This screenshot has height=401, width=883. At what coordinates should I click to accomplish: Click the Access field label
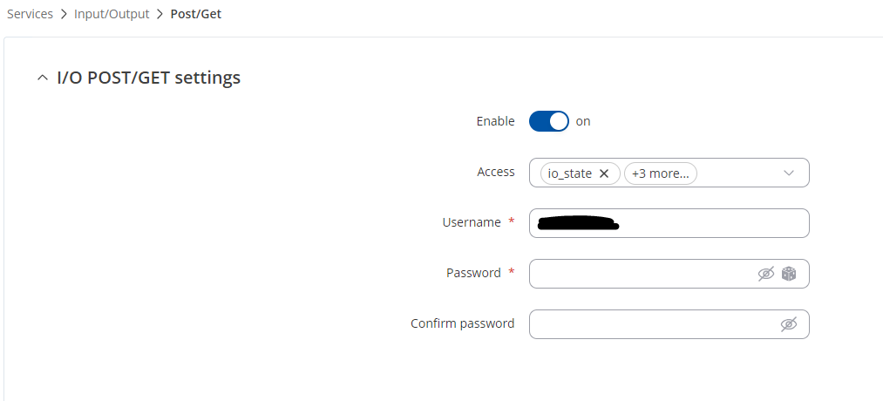point(496,172)
